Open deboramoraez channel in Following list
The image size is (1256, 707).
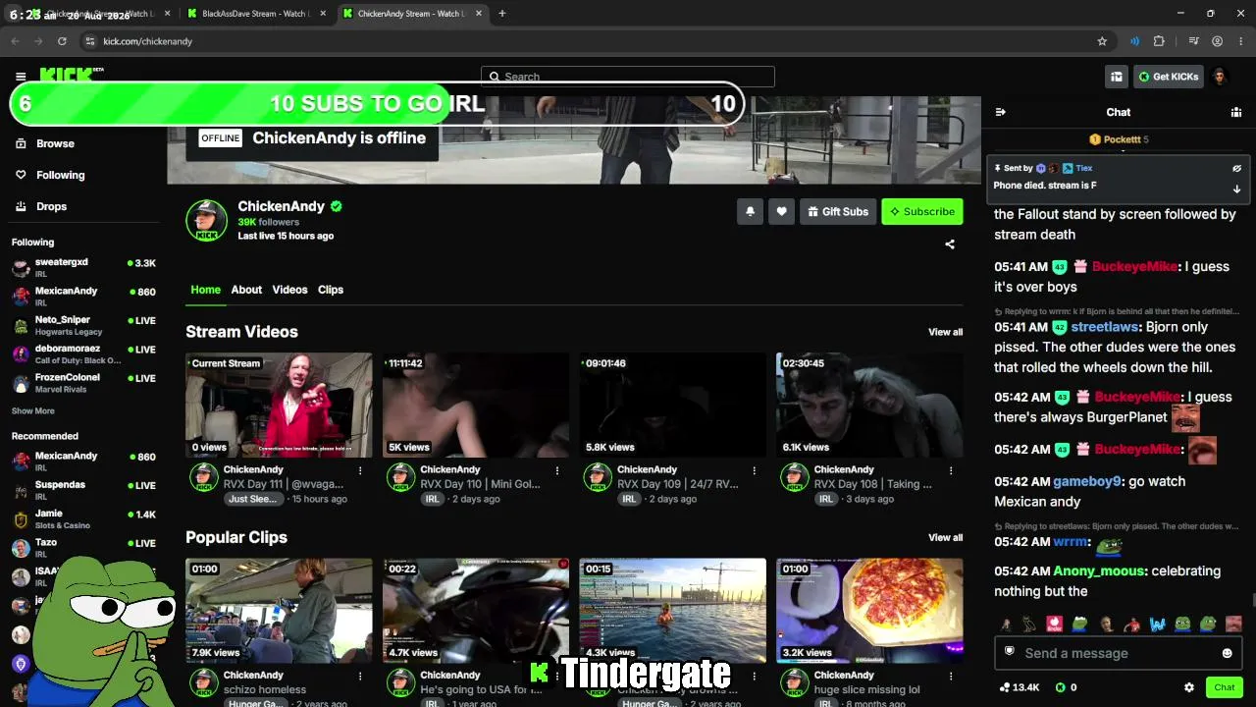[x=83, y=353]
